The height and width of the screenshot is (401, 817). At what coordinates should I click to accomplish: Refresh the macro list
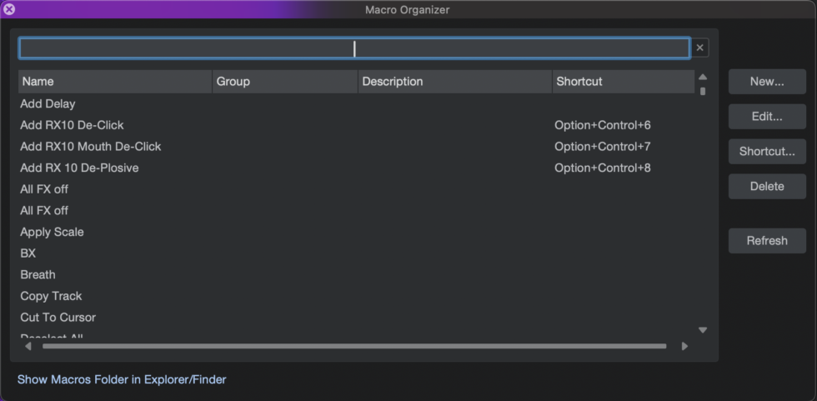pos(767,241)
